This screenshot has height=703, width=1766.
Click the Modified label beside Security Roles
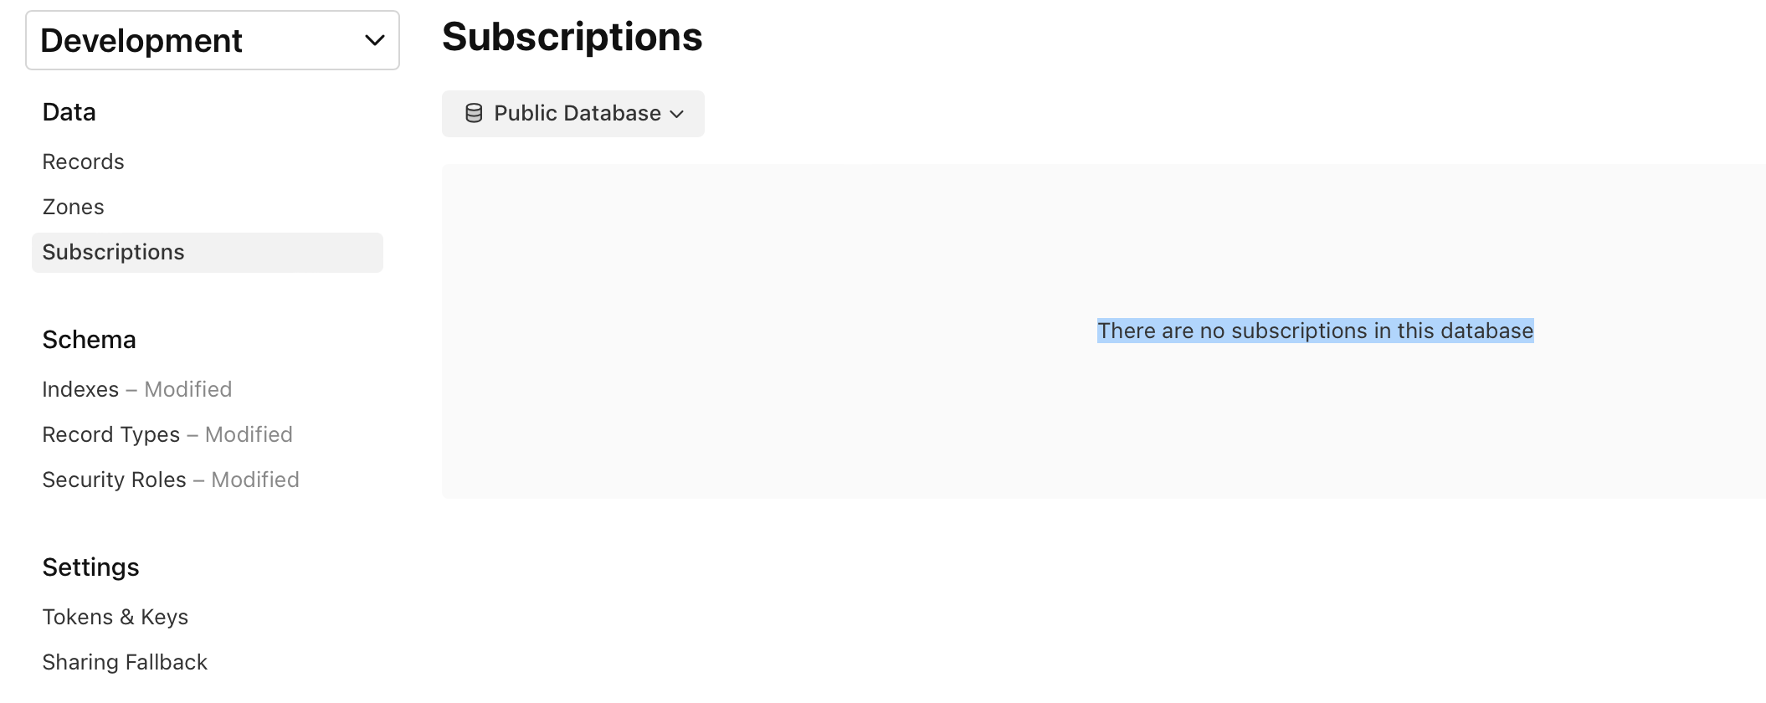pos(255,480)
